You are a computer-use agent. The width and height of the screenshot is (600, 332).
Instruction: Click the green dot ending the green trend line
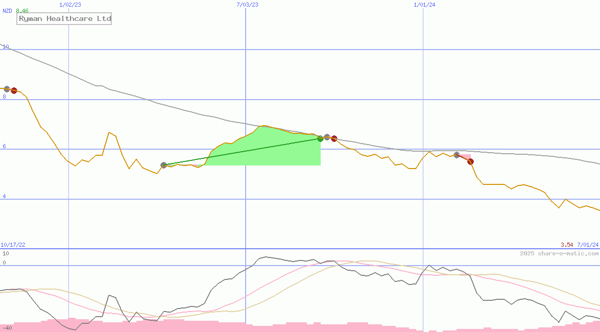(x=320, y=138)
